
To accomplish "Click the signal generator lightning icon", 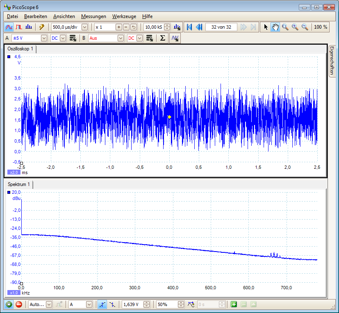I will (x=42, y=27).
